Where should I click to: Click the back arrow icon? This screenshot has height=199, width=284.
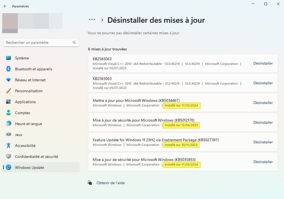5,6
